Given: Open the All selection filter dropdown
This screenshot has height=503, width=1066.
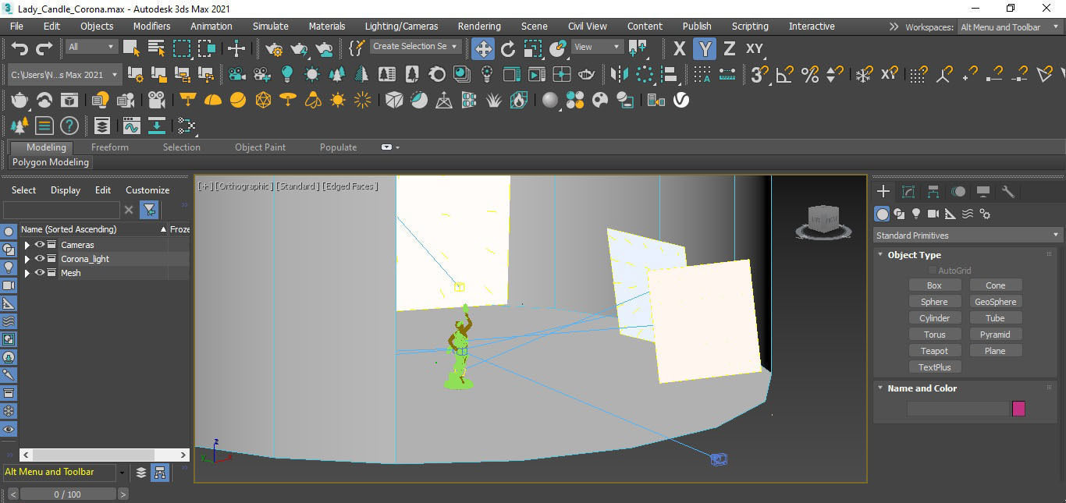Looking at the screenshot, I should [92, 47].
